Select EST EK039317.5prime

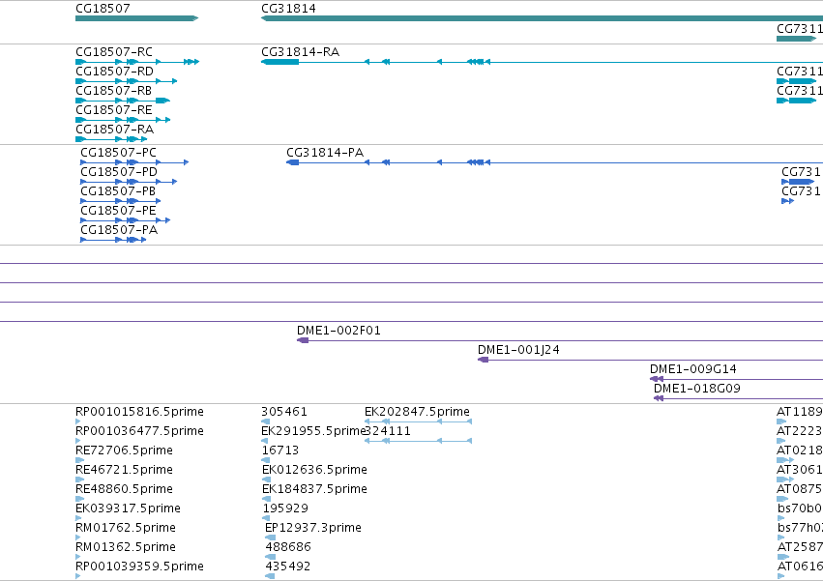pyautogui.click(x=128, y=509)
